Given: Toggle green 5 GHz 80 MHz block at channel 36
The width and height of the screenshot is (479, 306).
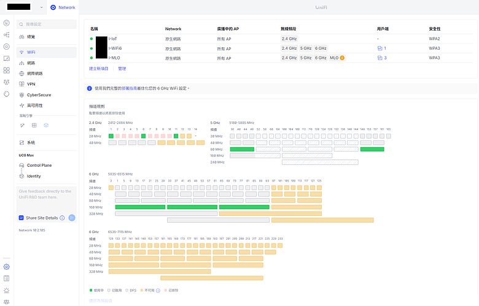Looking at the screenshot, I should point(242,149).
